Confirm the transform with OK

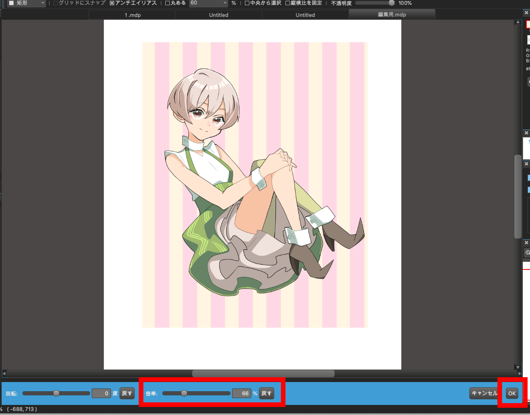pos(512,393)
